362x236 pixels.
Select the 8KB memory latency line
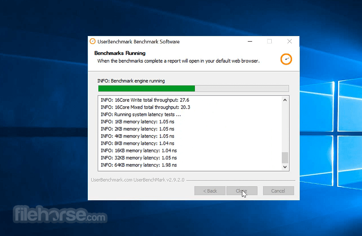138,143
